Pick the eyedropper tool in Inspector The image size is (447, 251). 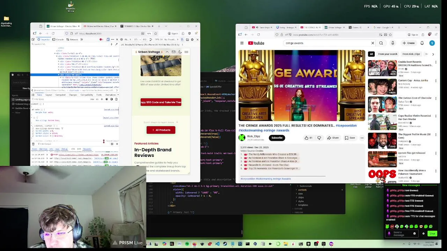click(116, 44)
